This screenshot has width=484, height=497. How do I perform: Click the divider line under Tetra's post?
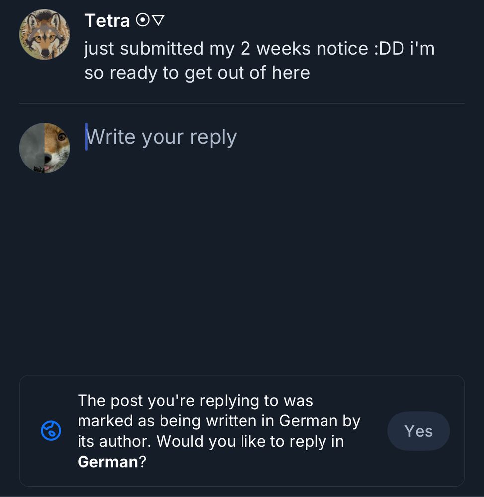coord(242,103)
